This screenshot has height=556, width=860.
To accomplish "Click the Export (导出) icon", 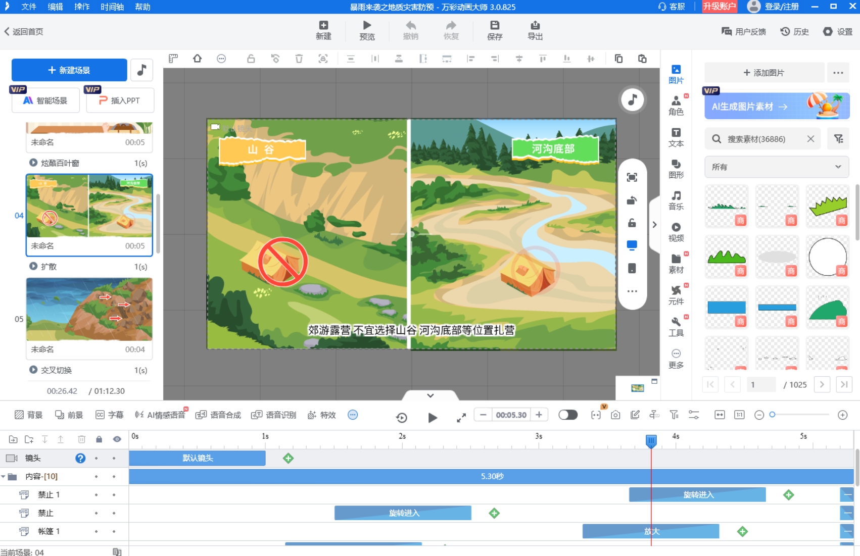I will coord(535,30).
